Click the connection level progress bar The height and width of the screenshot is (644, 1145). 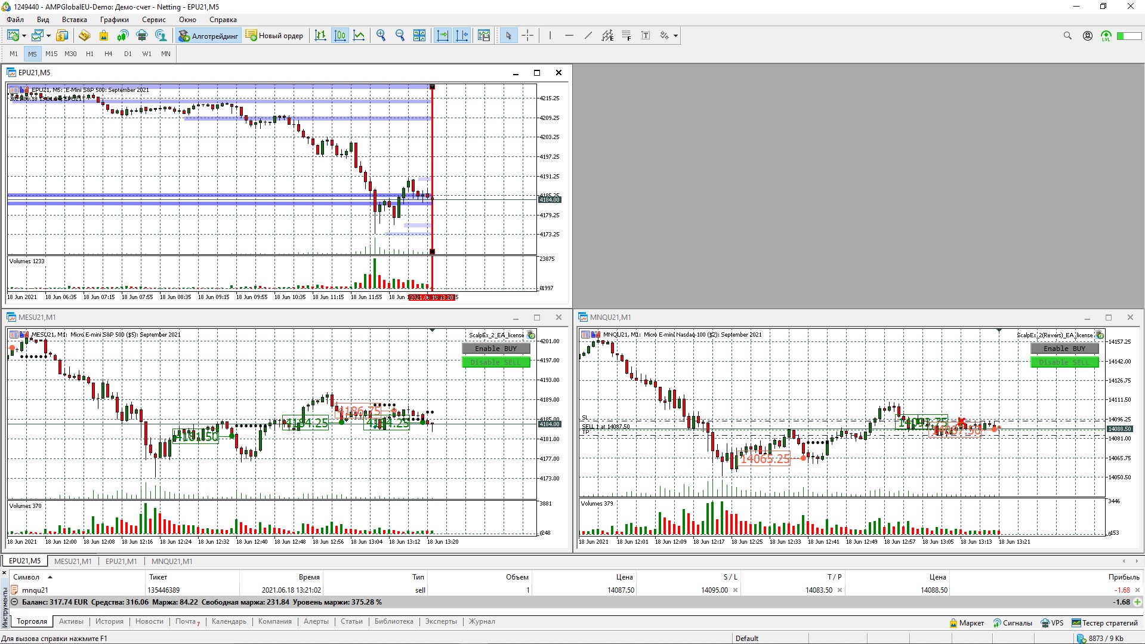[x=1129, y=36]
